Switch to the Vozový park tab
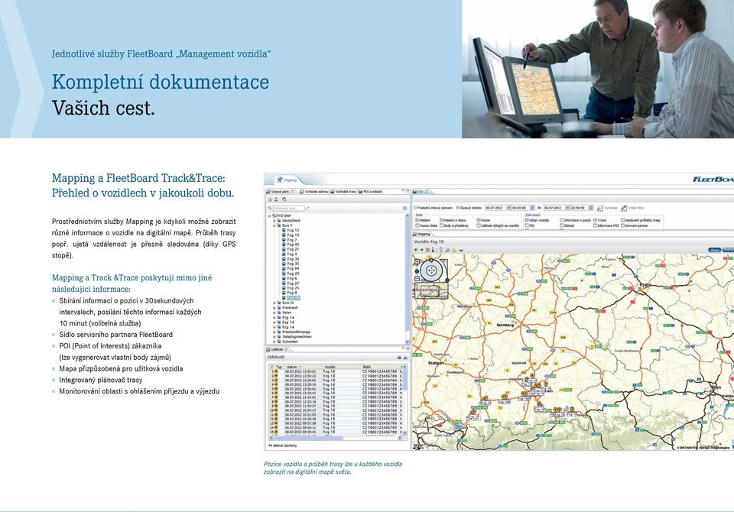734x512 pixels. click(x=280, y=191)
